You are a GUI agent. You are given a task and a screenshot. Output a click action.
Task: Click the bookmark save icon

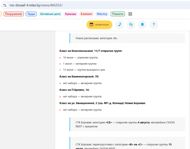142,25
